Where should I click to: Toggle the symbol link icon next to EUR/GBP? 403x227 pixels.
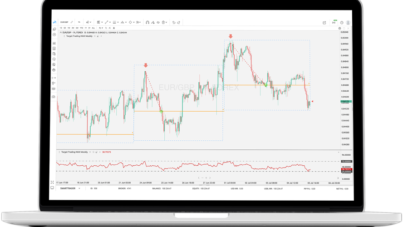[x=72, y=22]
